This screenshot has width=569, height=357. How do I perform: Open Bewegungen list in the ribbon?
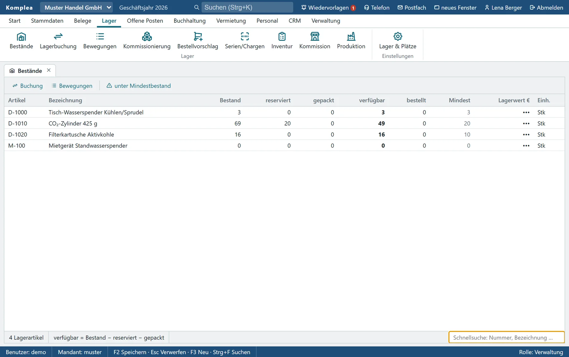pyautogui.click(x=100, y=41)
